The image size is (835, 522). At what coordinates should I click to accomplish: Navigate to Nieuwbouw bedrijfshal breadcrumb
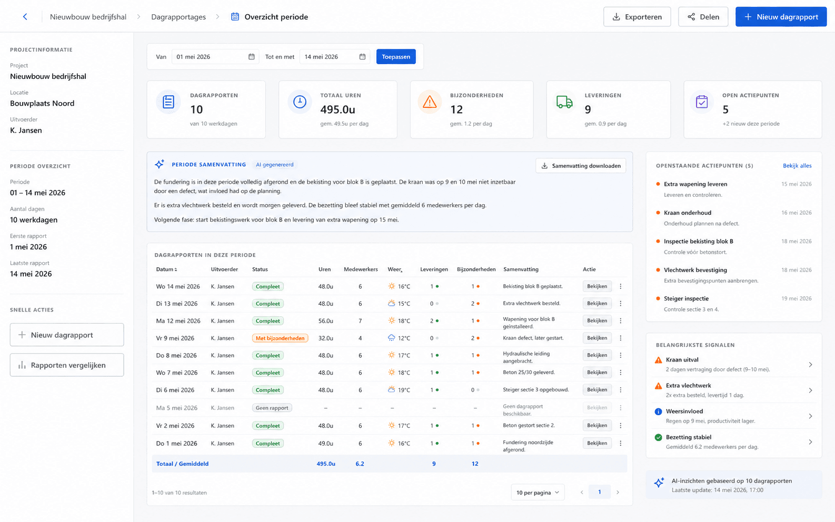click(88, 17)
